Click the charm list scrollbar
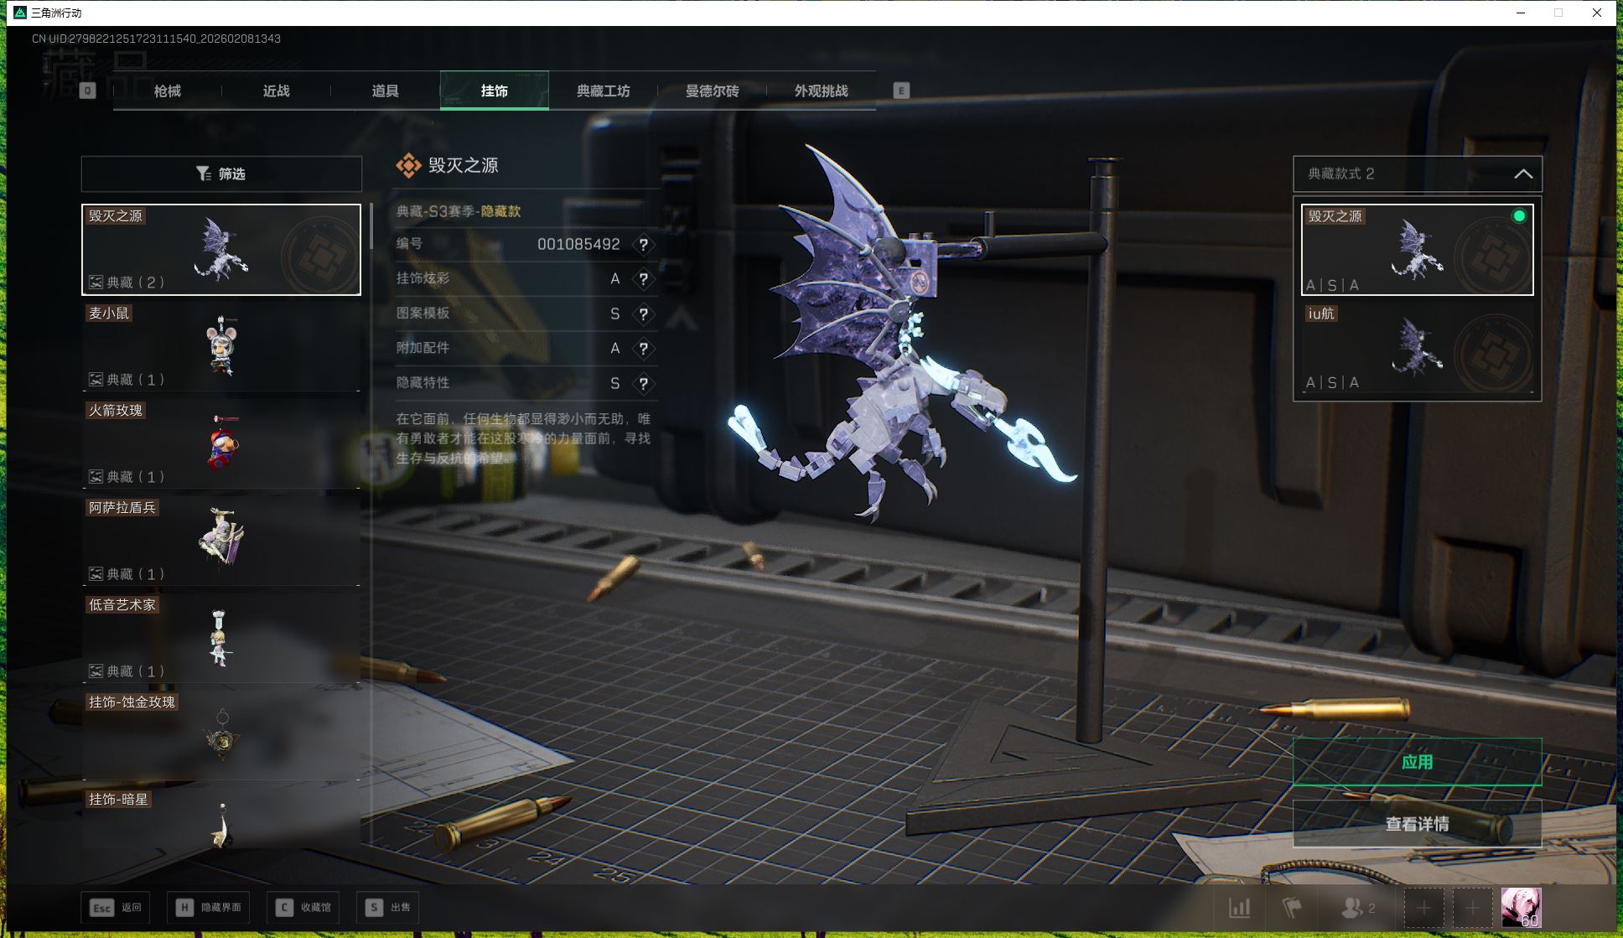1623x938 pixels. pos(371,228)
